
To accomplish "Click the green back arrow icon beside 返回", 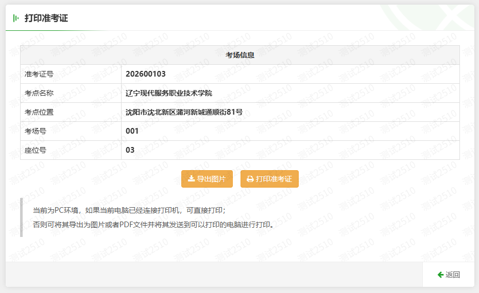I will (x=440, y=274).
